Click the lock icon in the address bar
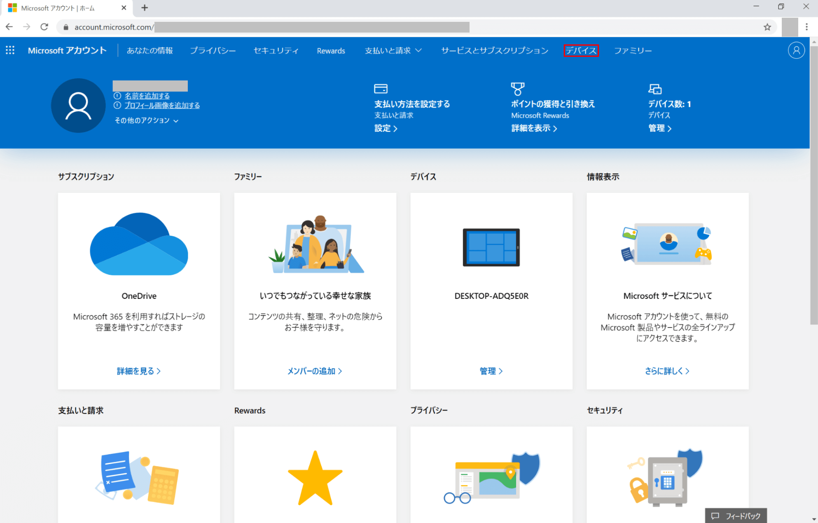818x523 pixels. (65, 27)
